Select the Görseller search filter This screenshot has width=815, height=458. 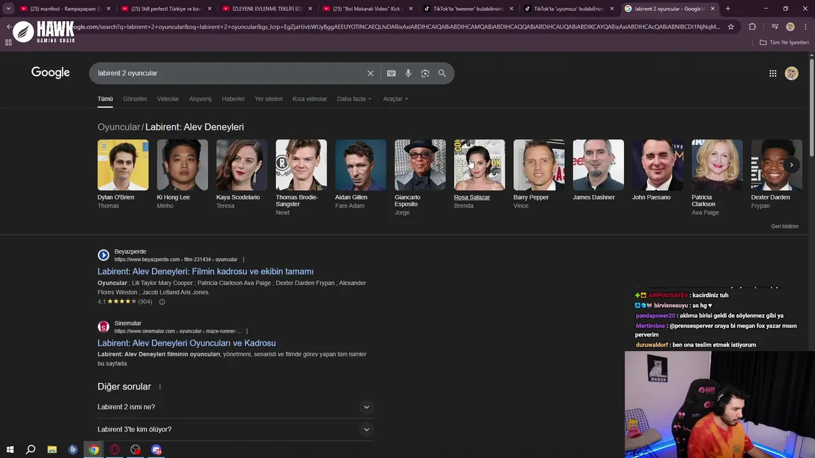135,99
